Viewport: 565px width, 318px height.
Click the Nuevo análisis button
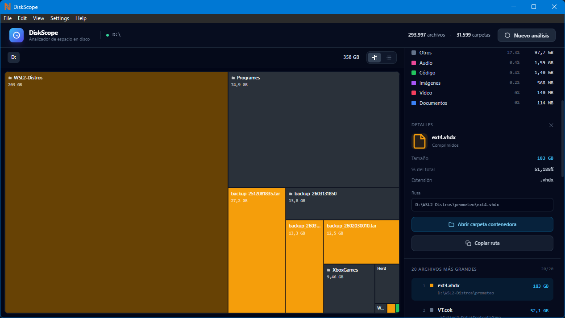[527, 35]
